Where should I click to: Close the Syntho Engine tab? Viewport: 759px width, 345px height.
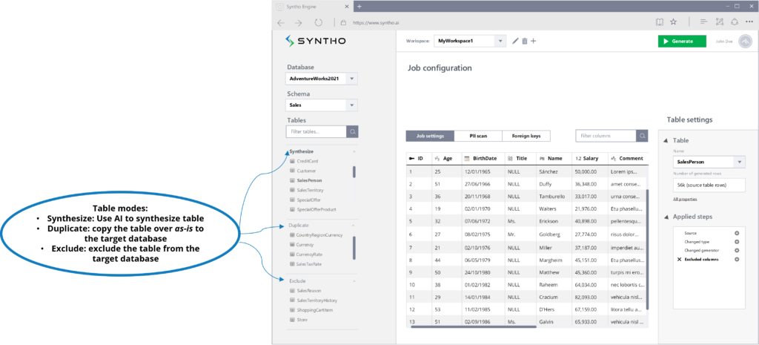pos(347,7)
